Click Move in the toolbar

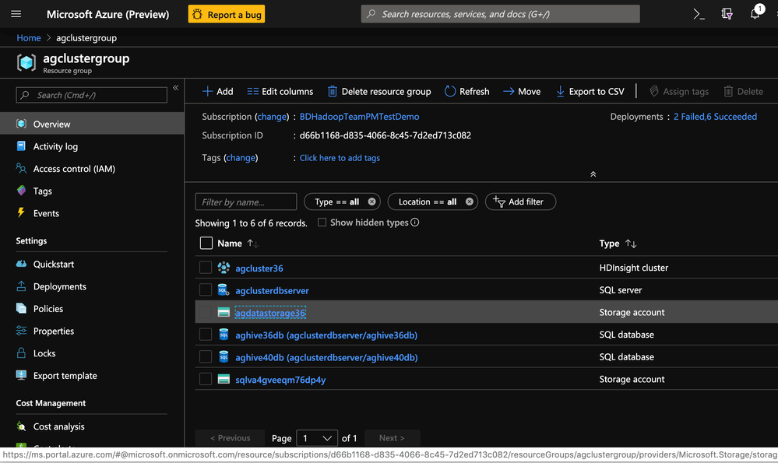pos(522,91)
